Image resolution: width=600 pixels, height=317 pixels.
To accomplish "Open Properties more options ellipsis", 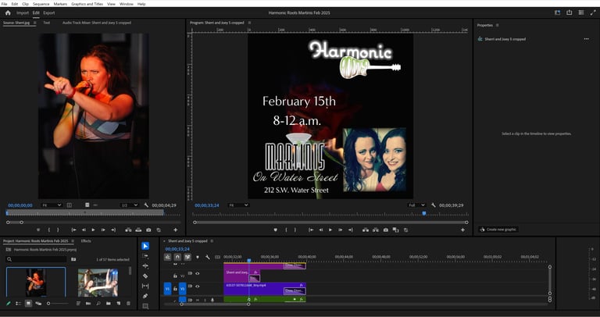I will 586,39.
